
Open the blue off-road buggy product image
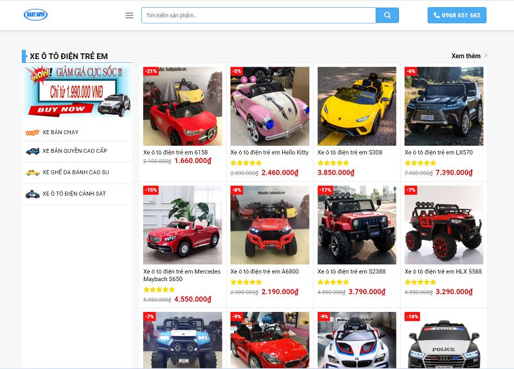182,340
